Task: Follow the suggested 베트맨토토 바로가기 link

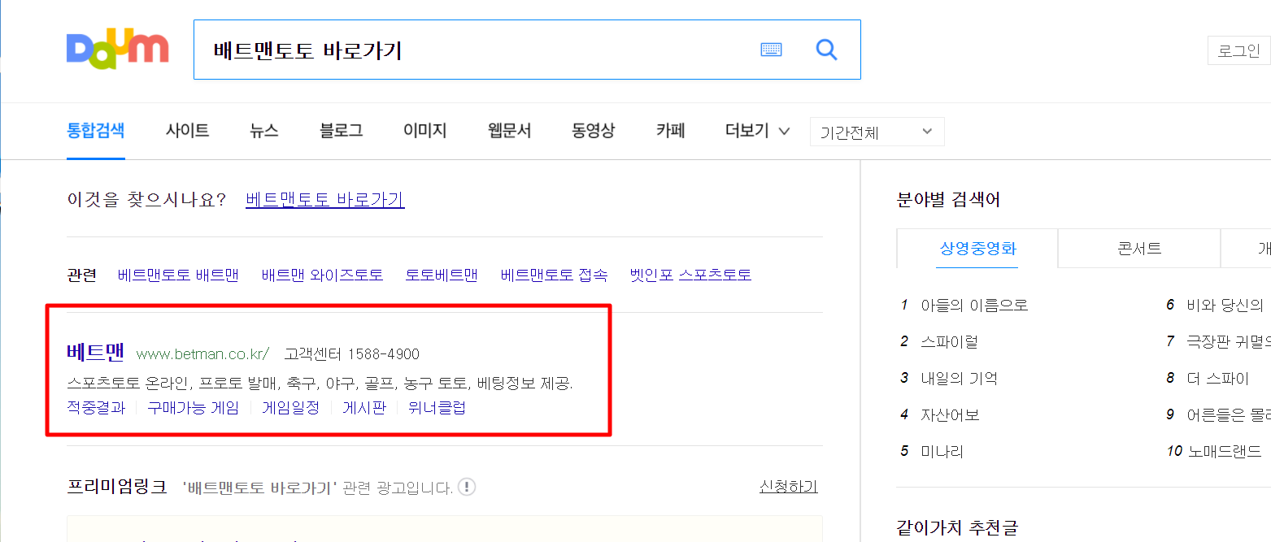Action: click(x=325, y=200)
